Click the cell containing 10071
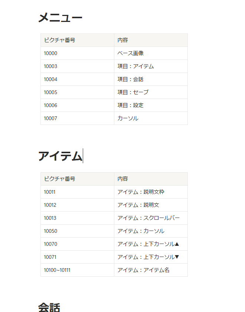Viewport: 245px width, 312px height. [x=77, y=257]
